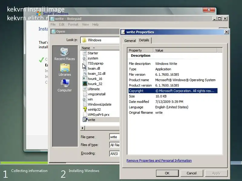This screenshot has width=242, height=181.
Task: Click the Notepad title bar icon
Action: coord(52,19)
